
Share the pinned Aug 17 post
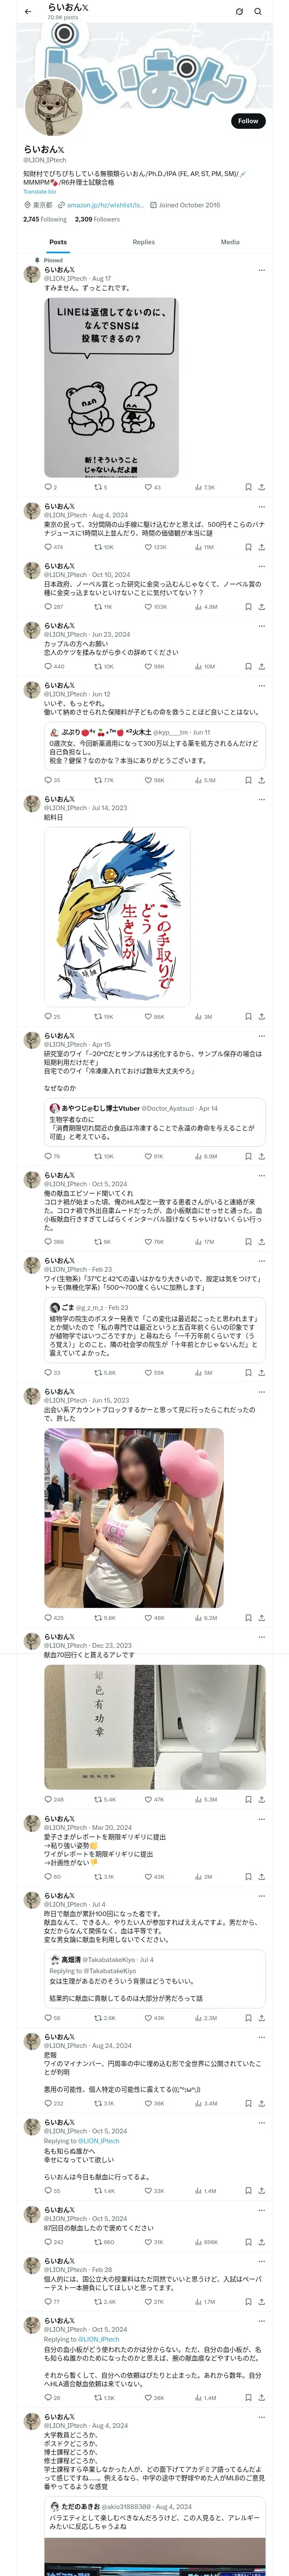(x=261, y=487)
